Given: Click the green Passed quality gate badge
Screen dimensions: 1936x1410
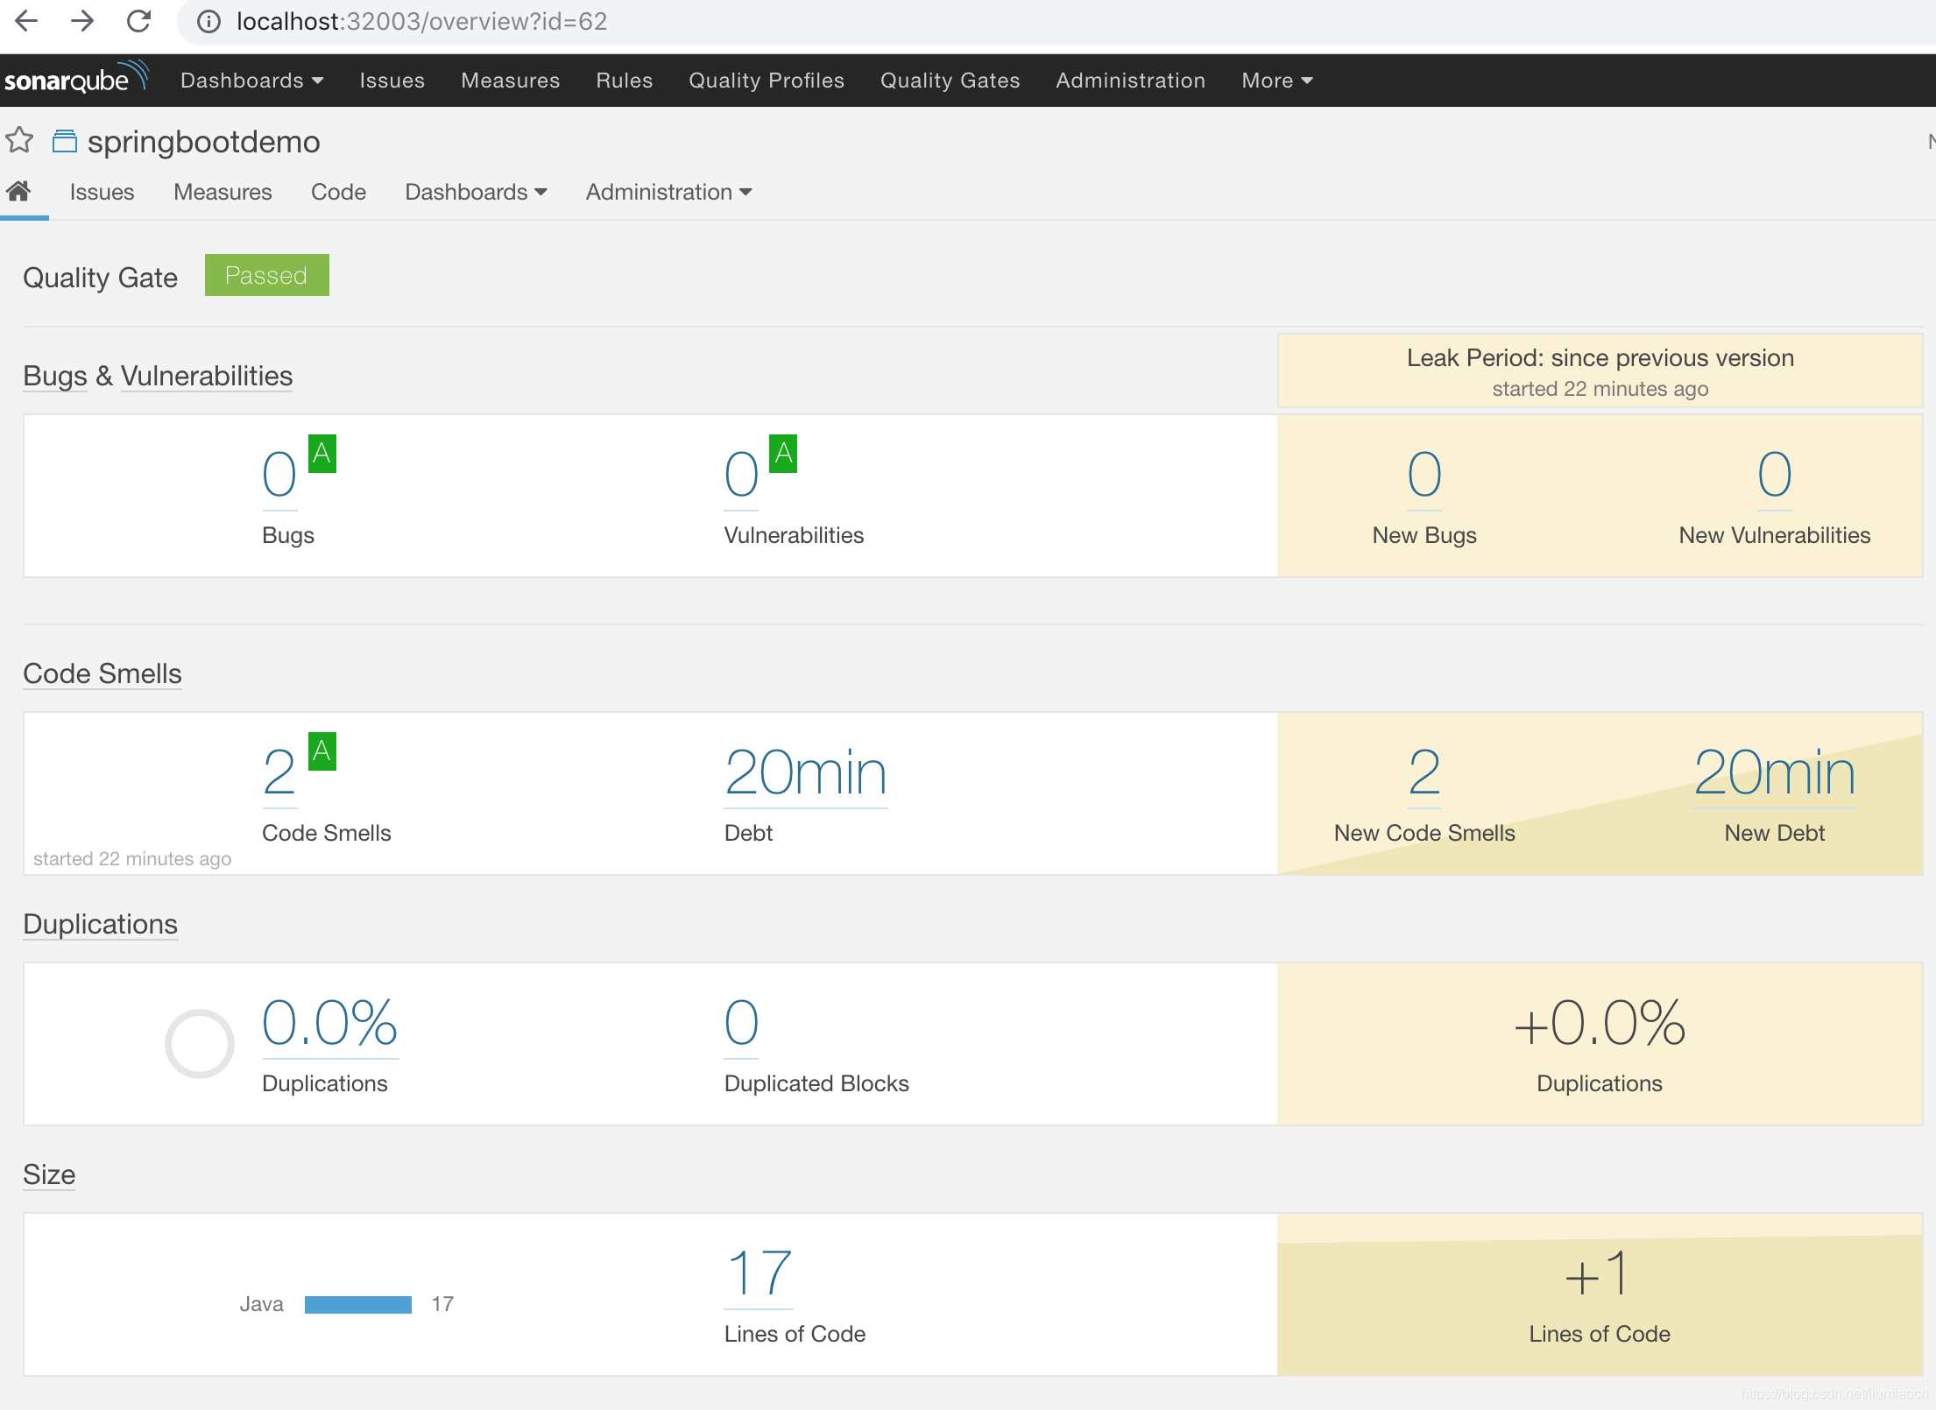Looking at the screenshot, I should [x=266, y=275].
